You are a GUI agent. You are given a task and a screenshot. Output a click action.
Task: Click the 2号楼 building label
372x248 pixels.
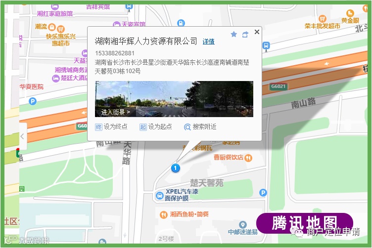point(166,239)
